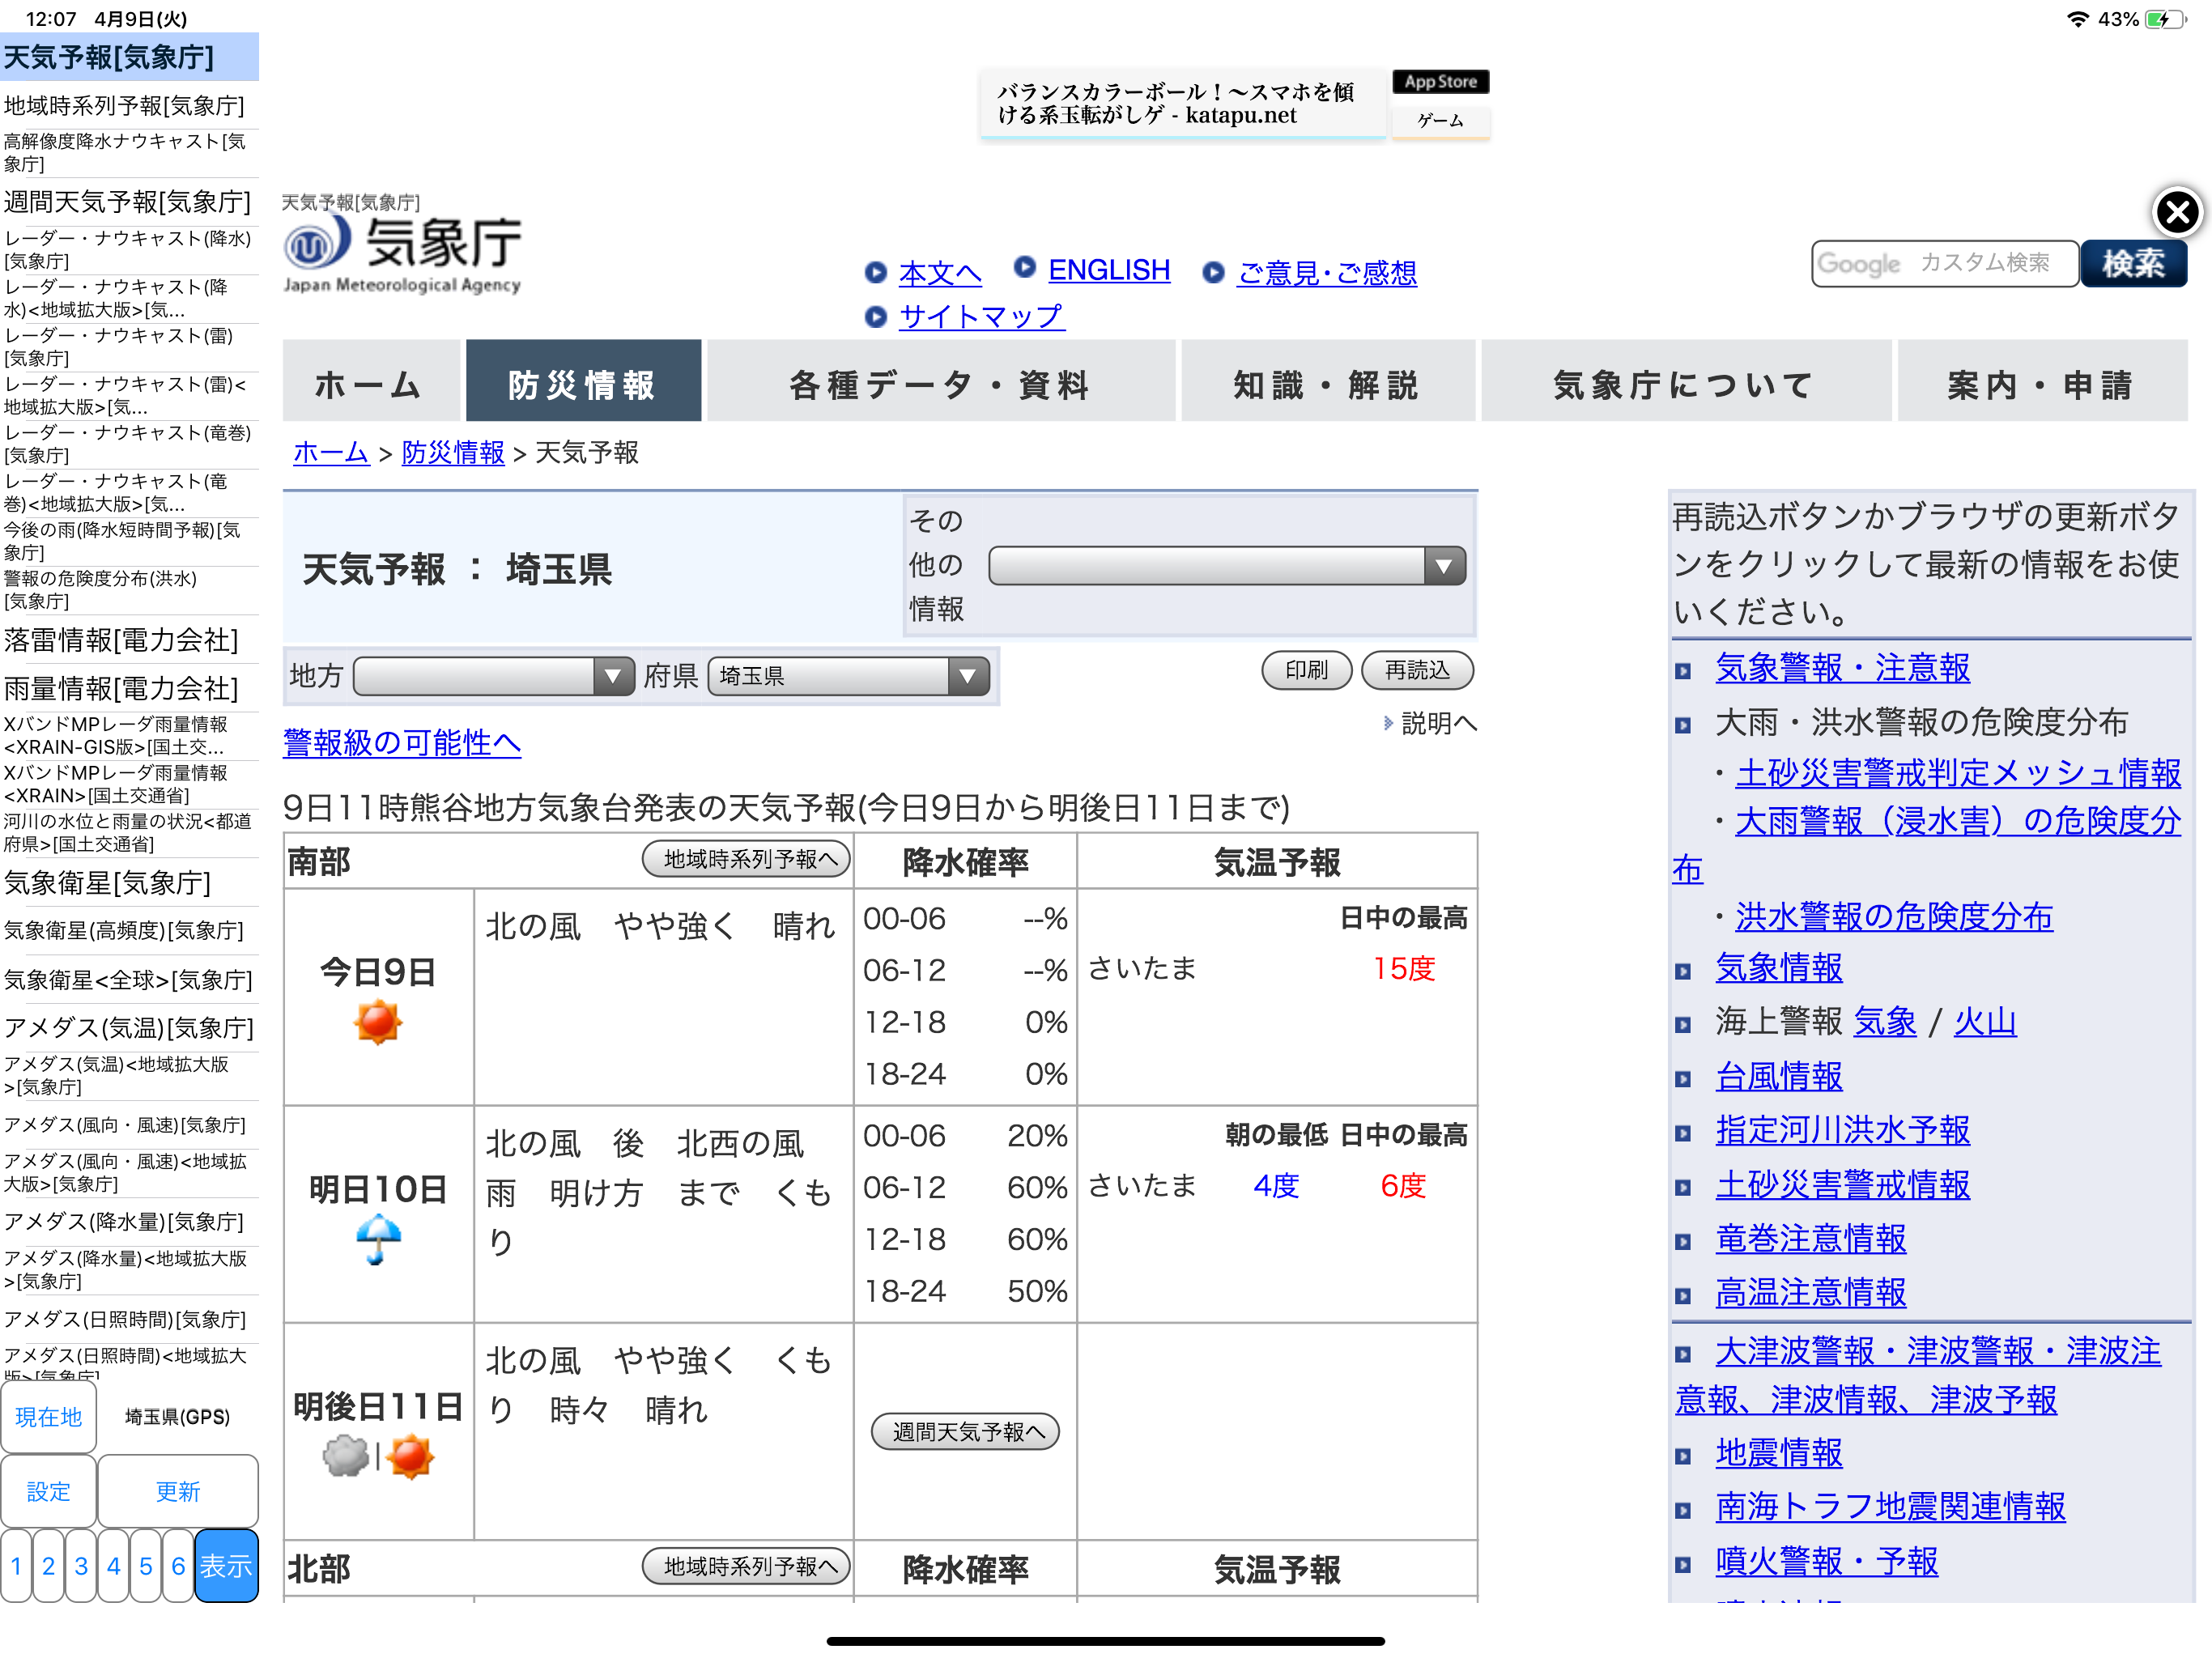Select 雨量情報[電力会社] in the sidebar
Viewport: 2212px width, 1658px height.
129,689
